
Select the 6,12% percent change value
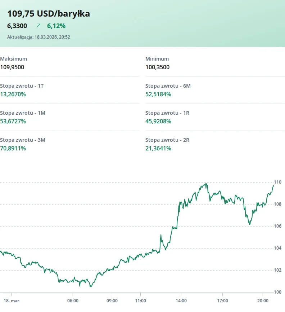(x=56, y=26)
